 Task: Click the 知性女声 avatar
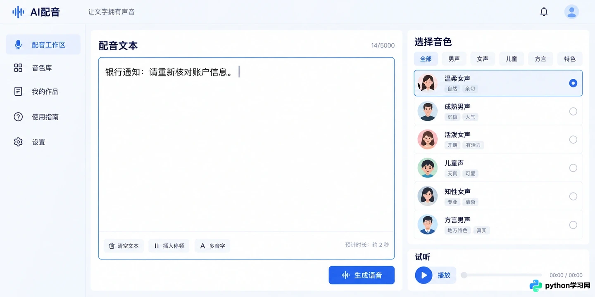tap(427, 196)
